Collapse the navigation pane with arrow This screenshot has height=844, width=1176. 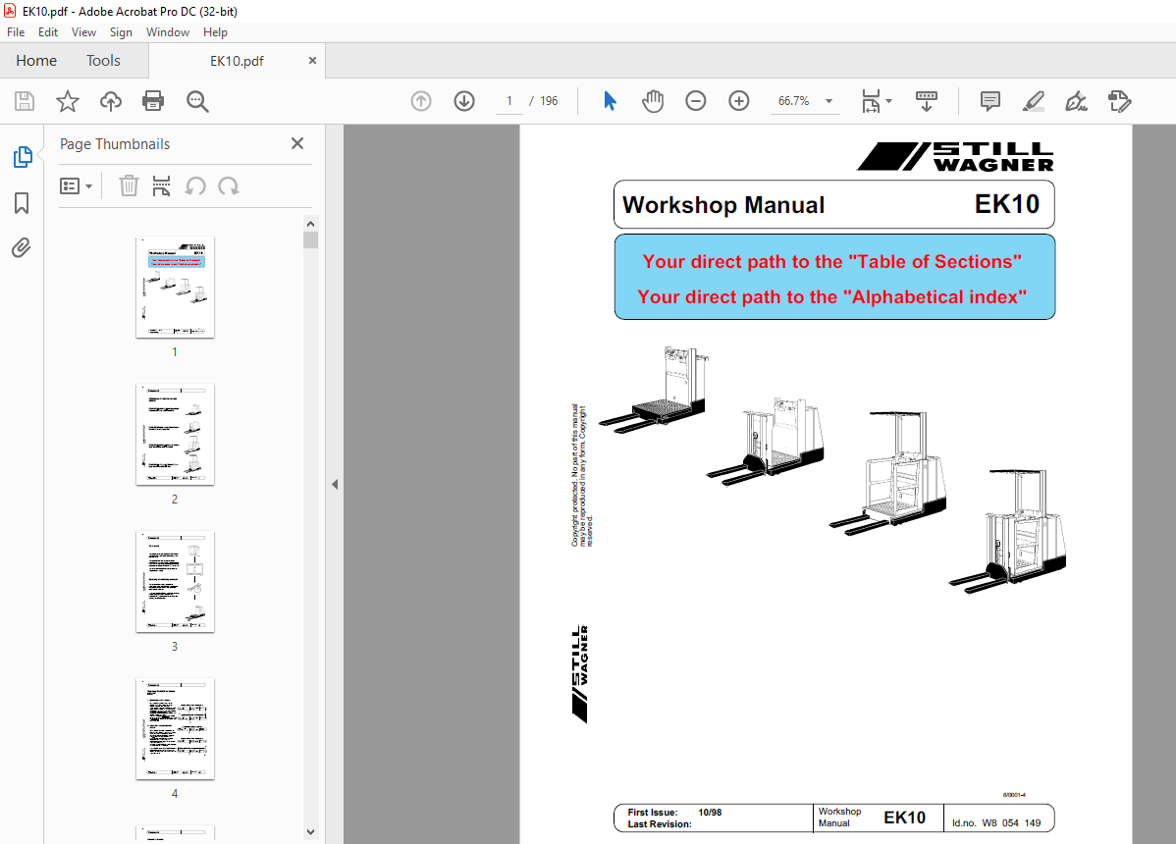point(335,484)
